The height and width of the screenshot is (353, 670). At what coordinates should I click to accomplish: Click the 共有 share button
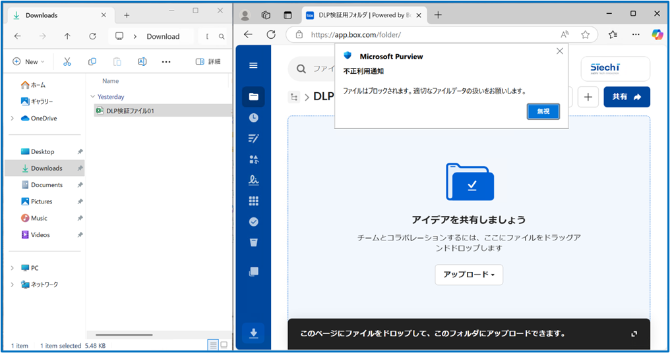[x=626, y=97]
